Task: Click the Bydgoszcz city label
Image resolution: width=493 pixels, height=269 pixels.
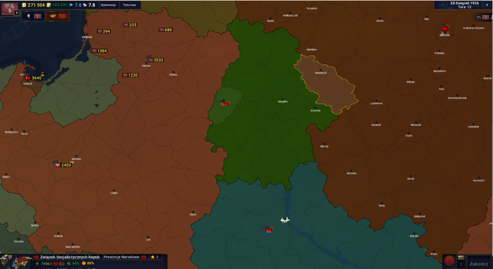Action: (x=11, y=132)
